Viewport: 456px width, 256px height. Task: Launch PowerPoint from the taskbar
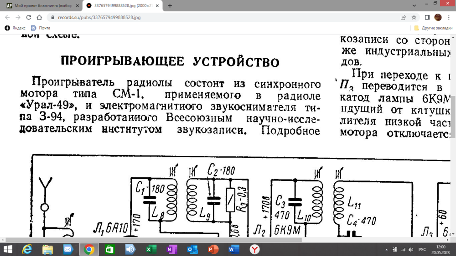pos(213,249)
